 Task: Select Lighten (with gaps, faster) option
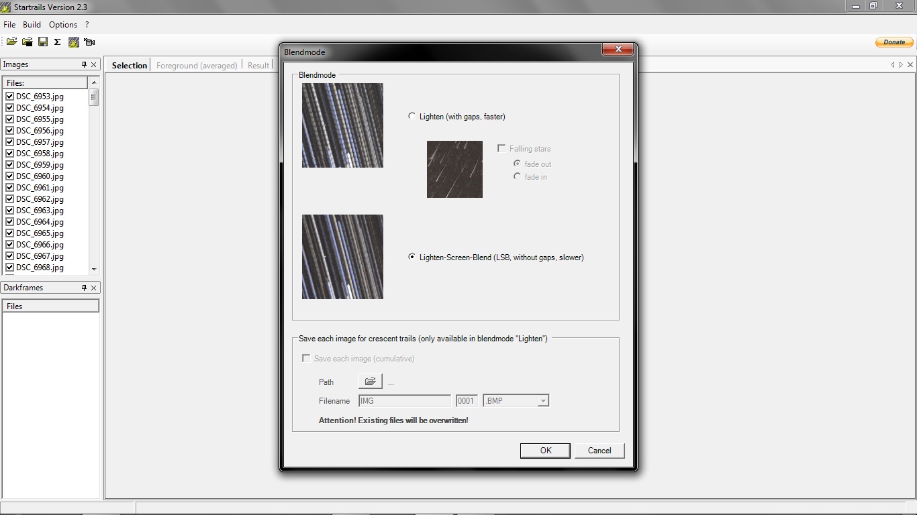click(412, 116)
